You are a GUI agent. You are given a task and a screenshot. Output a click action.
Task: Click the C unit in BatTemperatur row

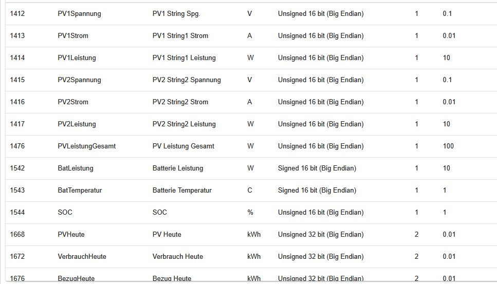click(x=250, y=191)
